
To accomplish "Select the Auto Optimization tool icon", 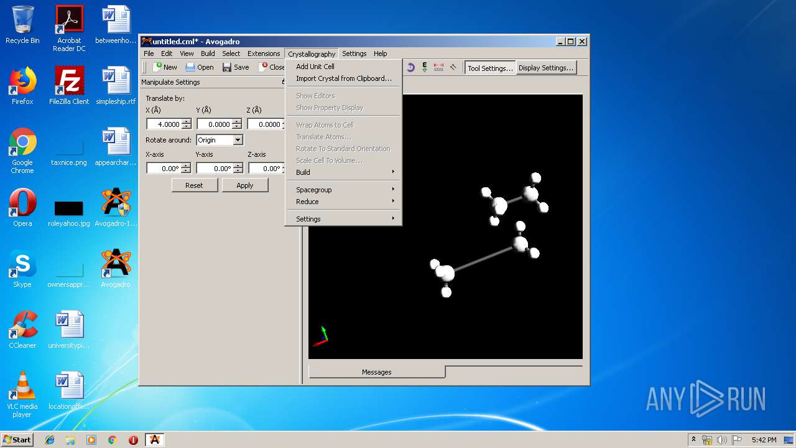I will tap(425, 67).
